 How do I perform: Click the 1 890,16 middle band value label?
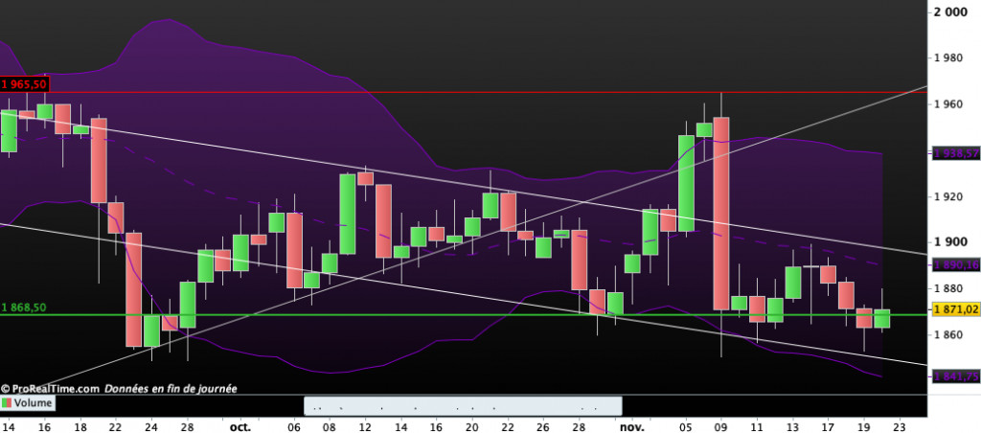click(955, 262)
